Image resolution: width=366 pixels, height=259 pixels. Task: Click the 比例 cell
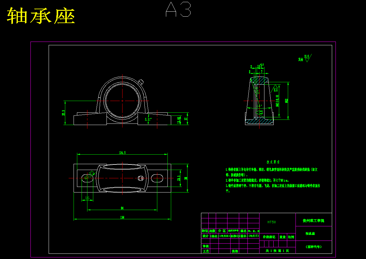pyautogui.click(x=291, y=237)
